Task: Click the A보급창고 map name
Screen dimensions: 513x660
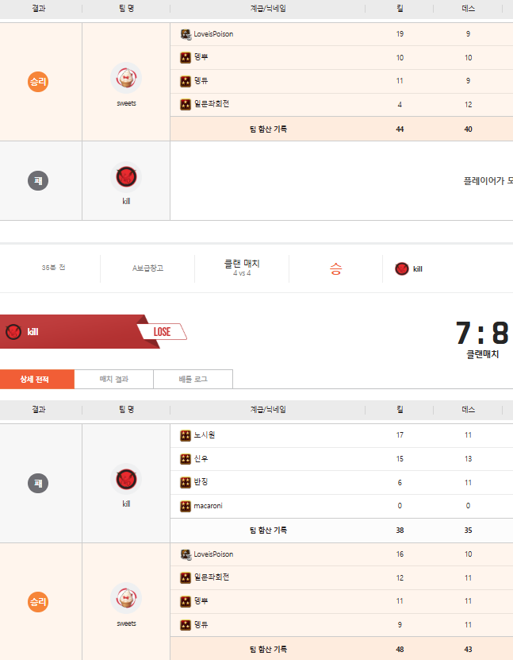Action: coord(147,268)
